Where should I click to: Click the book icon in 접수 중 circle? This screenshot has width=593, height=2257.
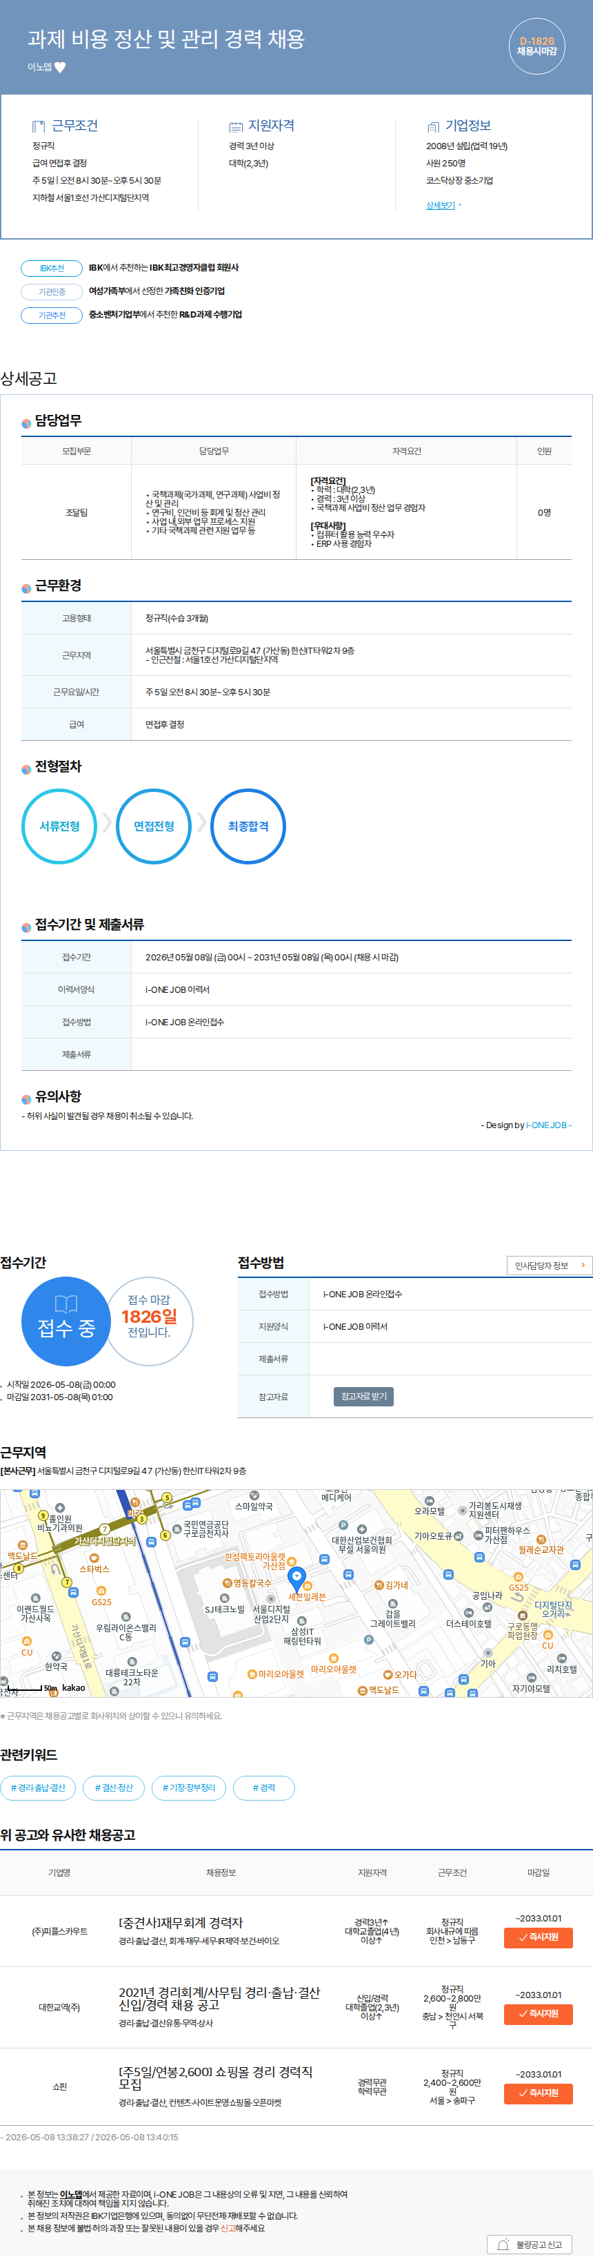point(66,1304)
